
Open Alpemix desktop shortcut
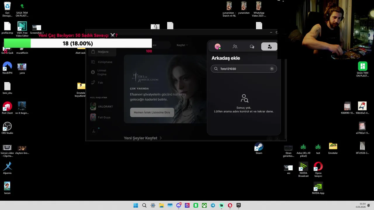(7, 168)
